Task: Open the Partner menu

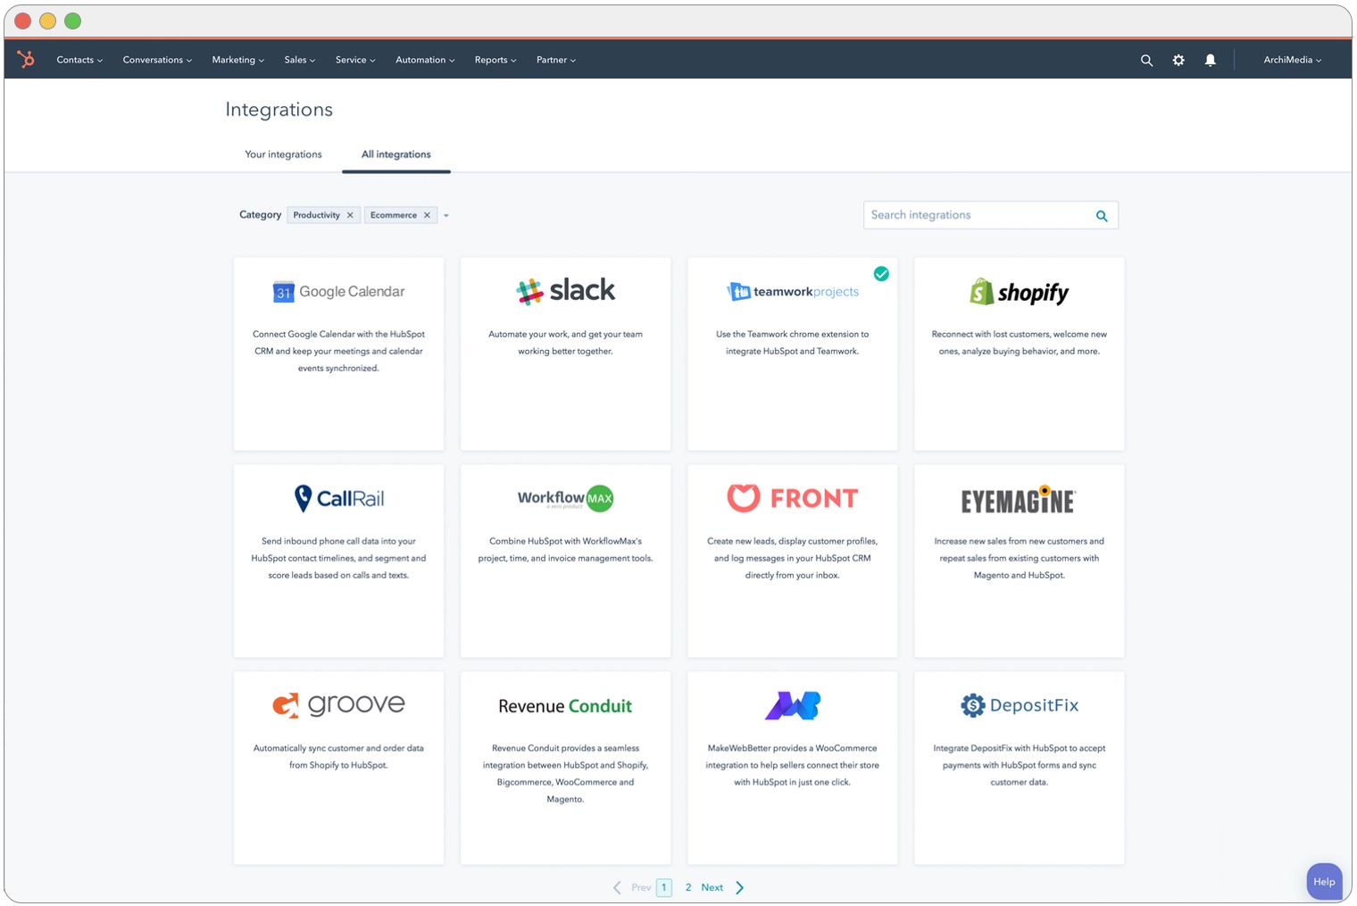Action: [556, 60]
